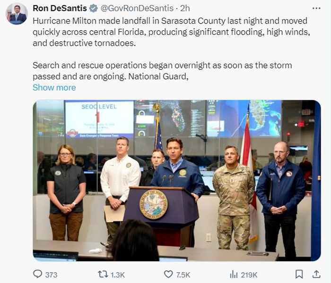Click the tweet text about Hurricane Milton
The image size is (331, 283).
coord(171,32)
